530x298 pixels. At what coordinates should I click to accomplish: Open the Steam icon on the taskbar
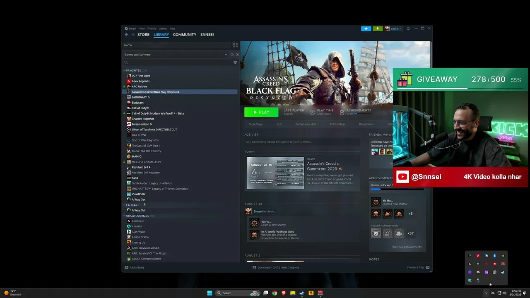pyautogui.click(x=302, y=293)
